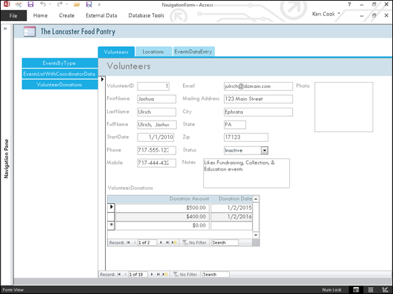Click into the Email field
Viewport: 393px width, 294px height.
pyautogui.click(x=258, y=86)
